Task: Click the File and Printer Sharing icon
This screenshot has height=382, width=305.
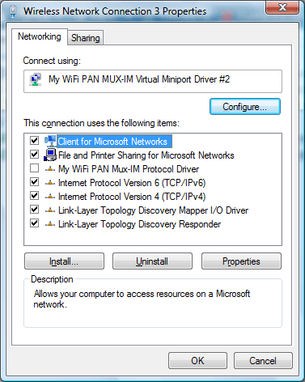Action: click(x=50, y=155)
